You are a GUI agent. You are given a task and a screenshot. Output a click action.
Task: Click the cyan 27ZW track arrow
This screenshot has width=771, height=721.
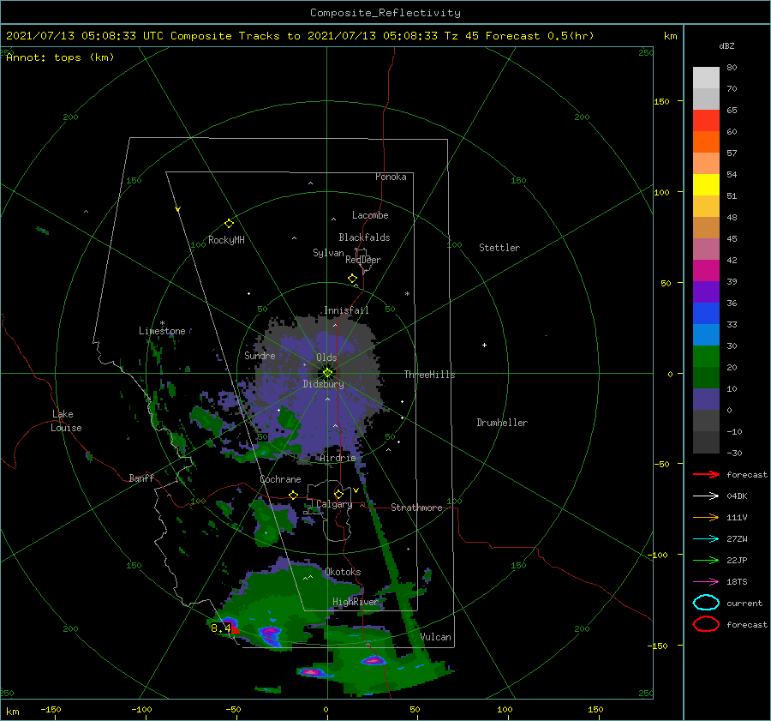(706, 539)
